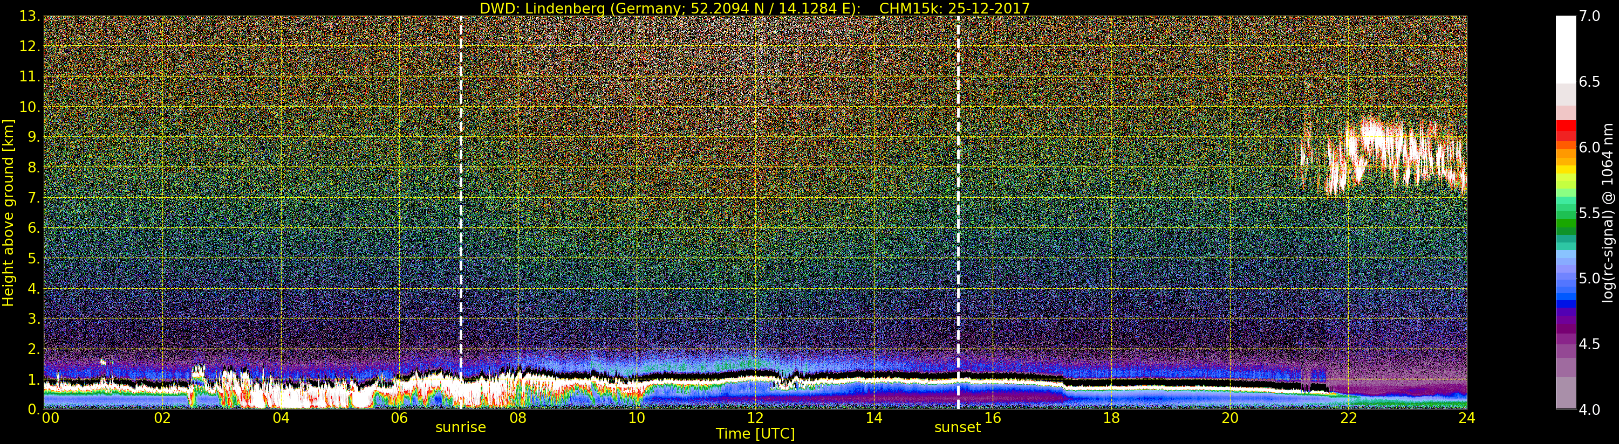Click the colorbar tick label "5.0"

[x=1589, y=278]
